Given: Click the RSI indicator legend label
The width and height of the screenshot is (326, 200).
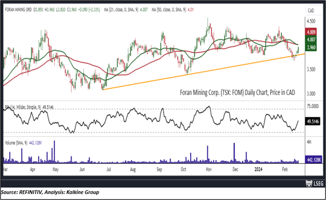Looking at the screenshot, I should [29, 107].
